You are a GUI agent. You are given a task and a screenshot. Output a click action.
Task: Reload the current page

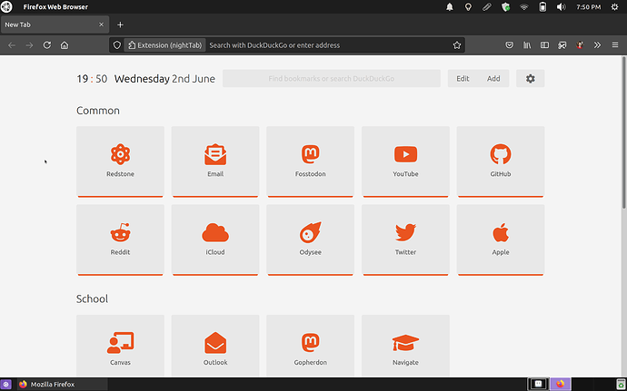tap(47, 45)
